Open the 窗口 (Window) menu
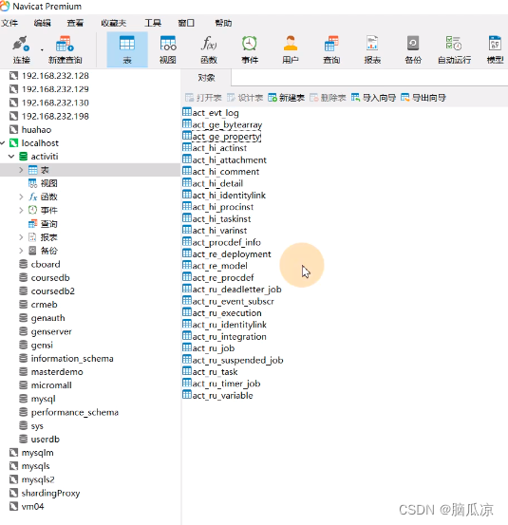Viewport: 508px width, 525px height. pyautogui.click(x=186, y=23)
